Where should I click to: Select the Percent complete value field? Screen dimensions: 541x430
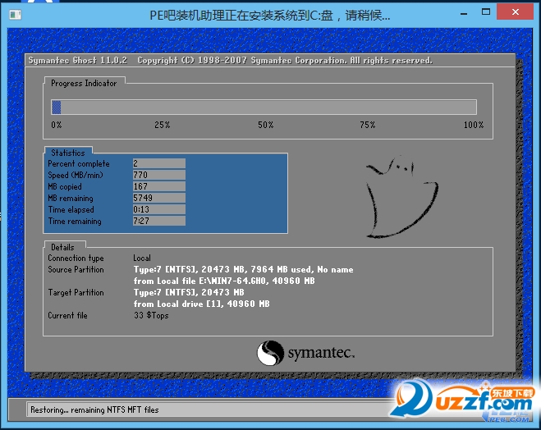pos(158,164)
